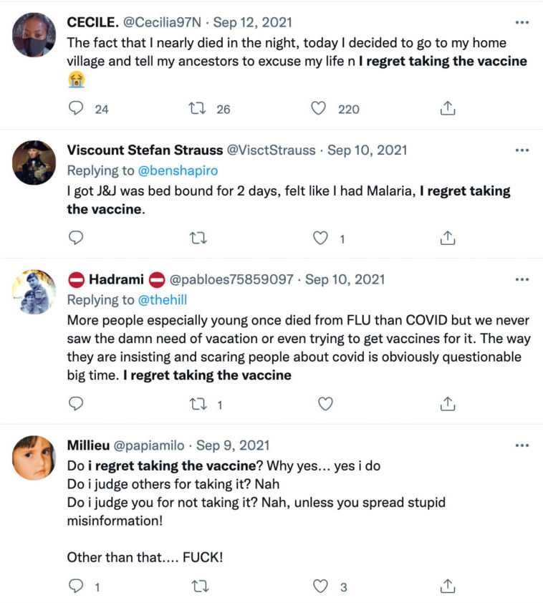Open more options on Hadrami's tweet
The height and width of the screenshot is (603, 543).
(x=522, y=279)
